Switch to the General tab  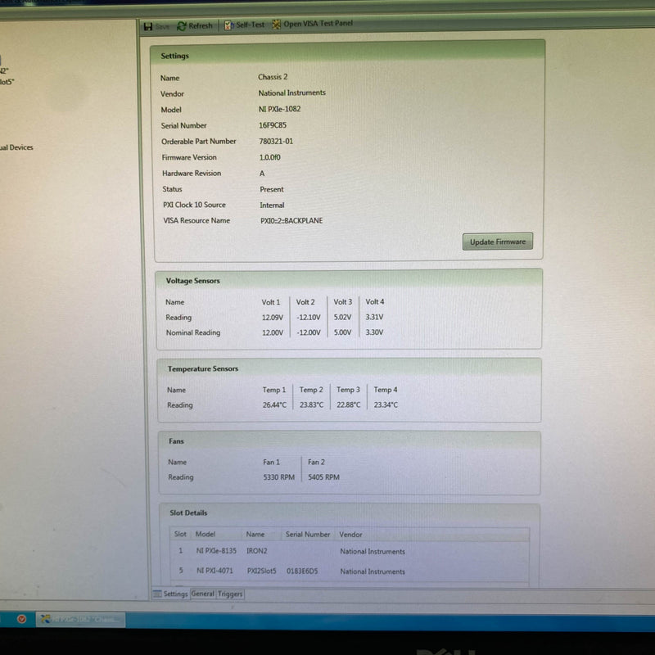[202, 594]
